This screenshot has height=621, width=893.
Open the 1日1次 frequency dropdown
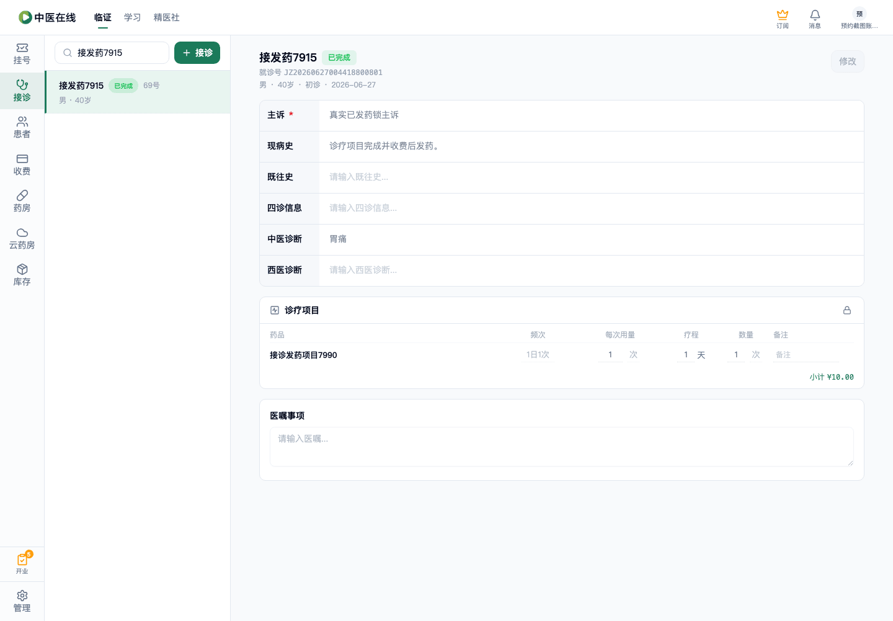coord(538,355)
